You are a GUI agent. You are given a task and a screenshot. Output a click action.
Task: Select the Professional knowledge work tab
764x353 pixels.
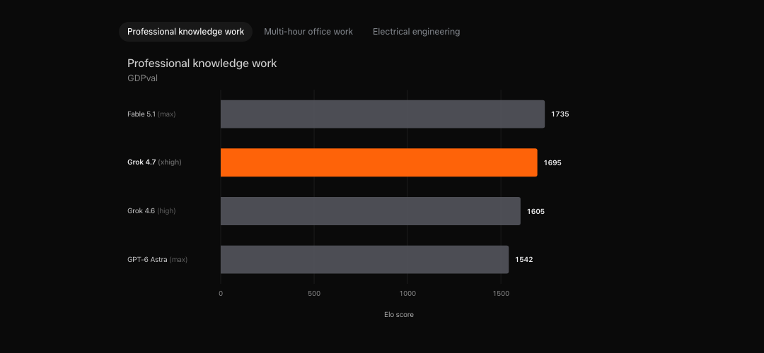[x=185, y=32]
